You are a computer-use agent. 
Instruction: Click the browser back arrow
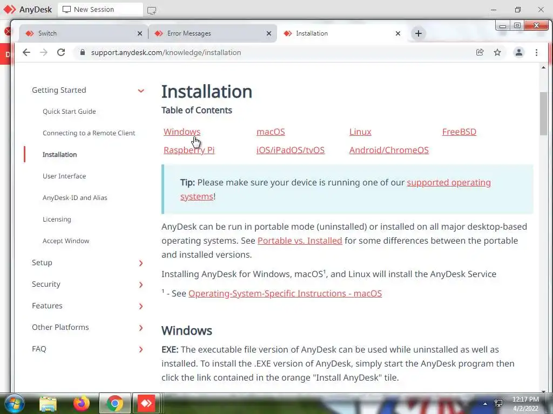26,52
